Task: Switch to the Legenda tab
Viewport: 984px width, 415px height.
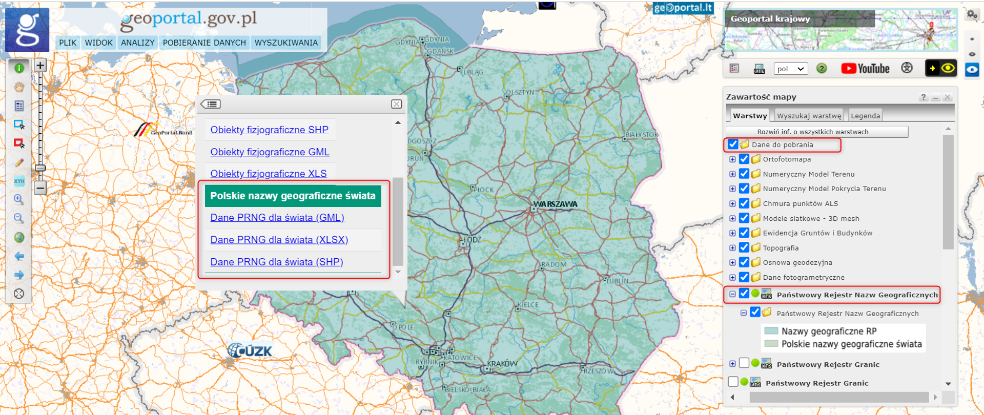Action: 865,116
